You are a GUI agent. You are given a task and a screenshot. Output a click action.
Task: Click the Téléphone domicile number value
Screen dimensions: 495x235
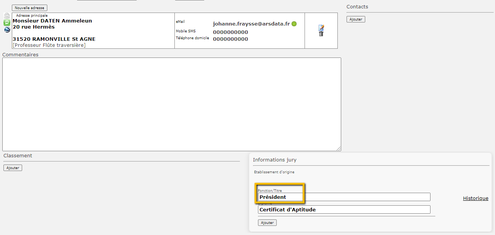point(231,39)
